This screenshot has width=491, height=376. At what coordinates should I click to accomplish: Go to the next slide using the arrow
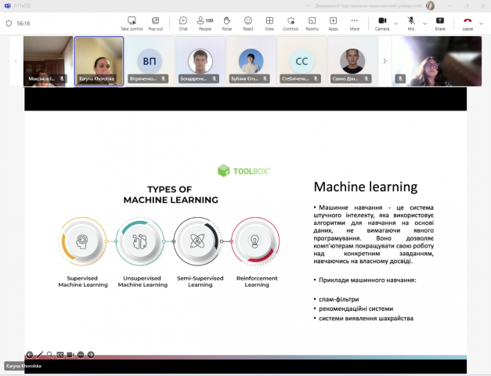[x=91, y=355]
